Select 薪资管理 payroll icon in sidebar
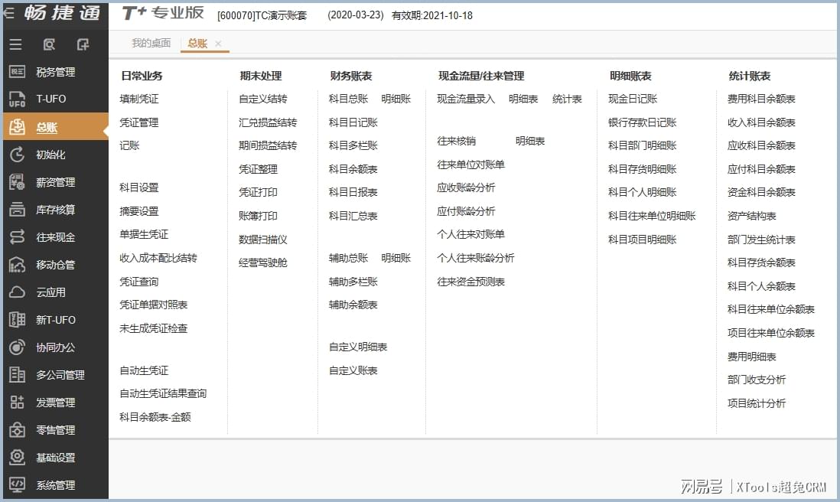The image size is (840, 502). click(x=17, y=182)
